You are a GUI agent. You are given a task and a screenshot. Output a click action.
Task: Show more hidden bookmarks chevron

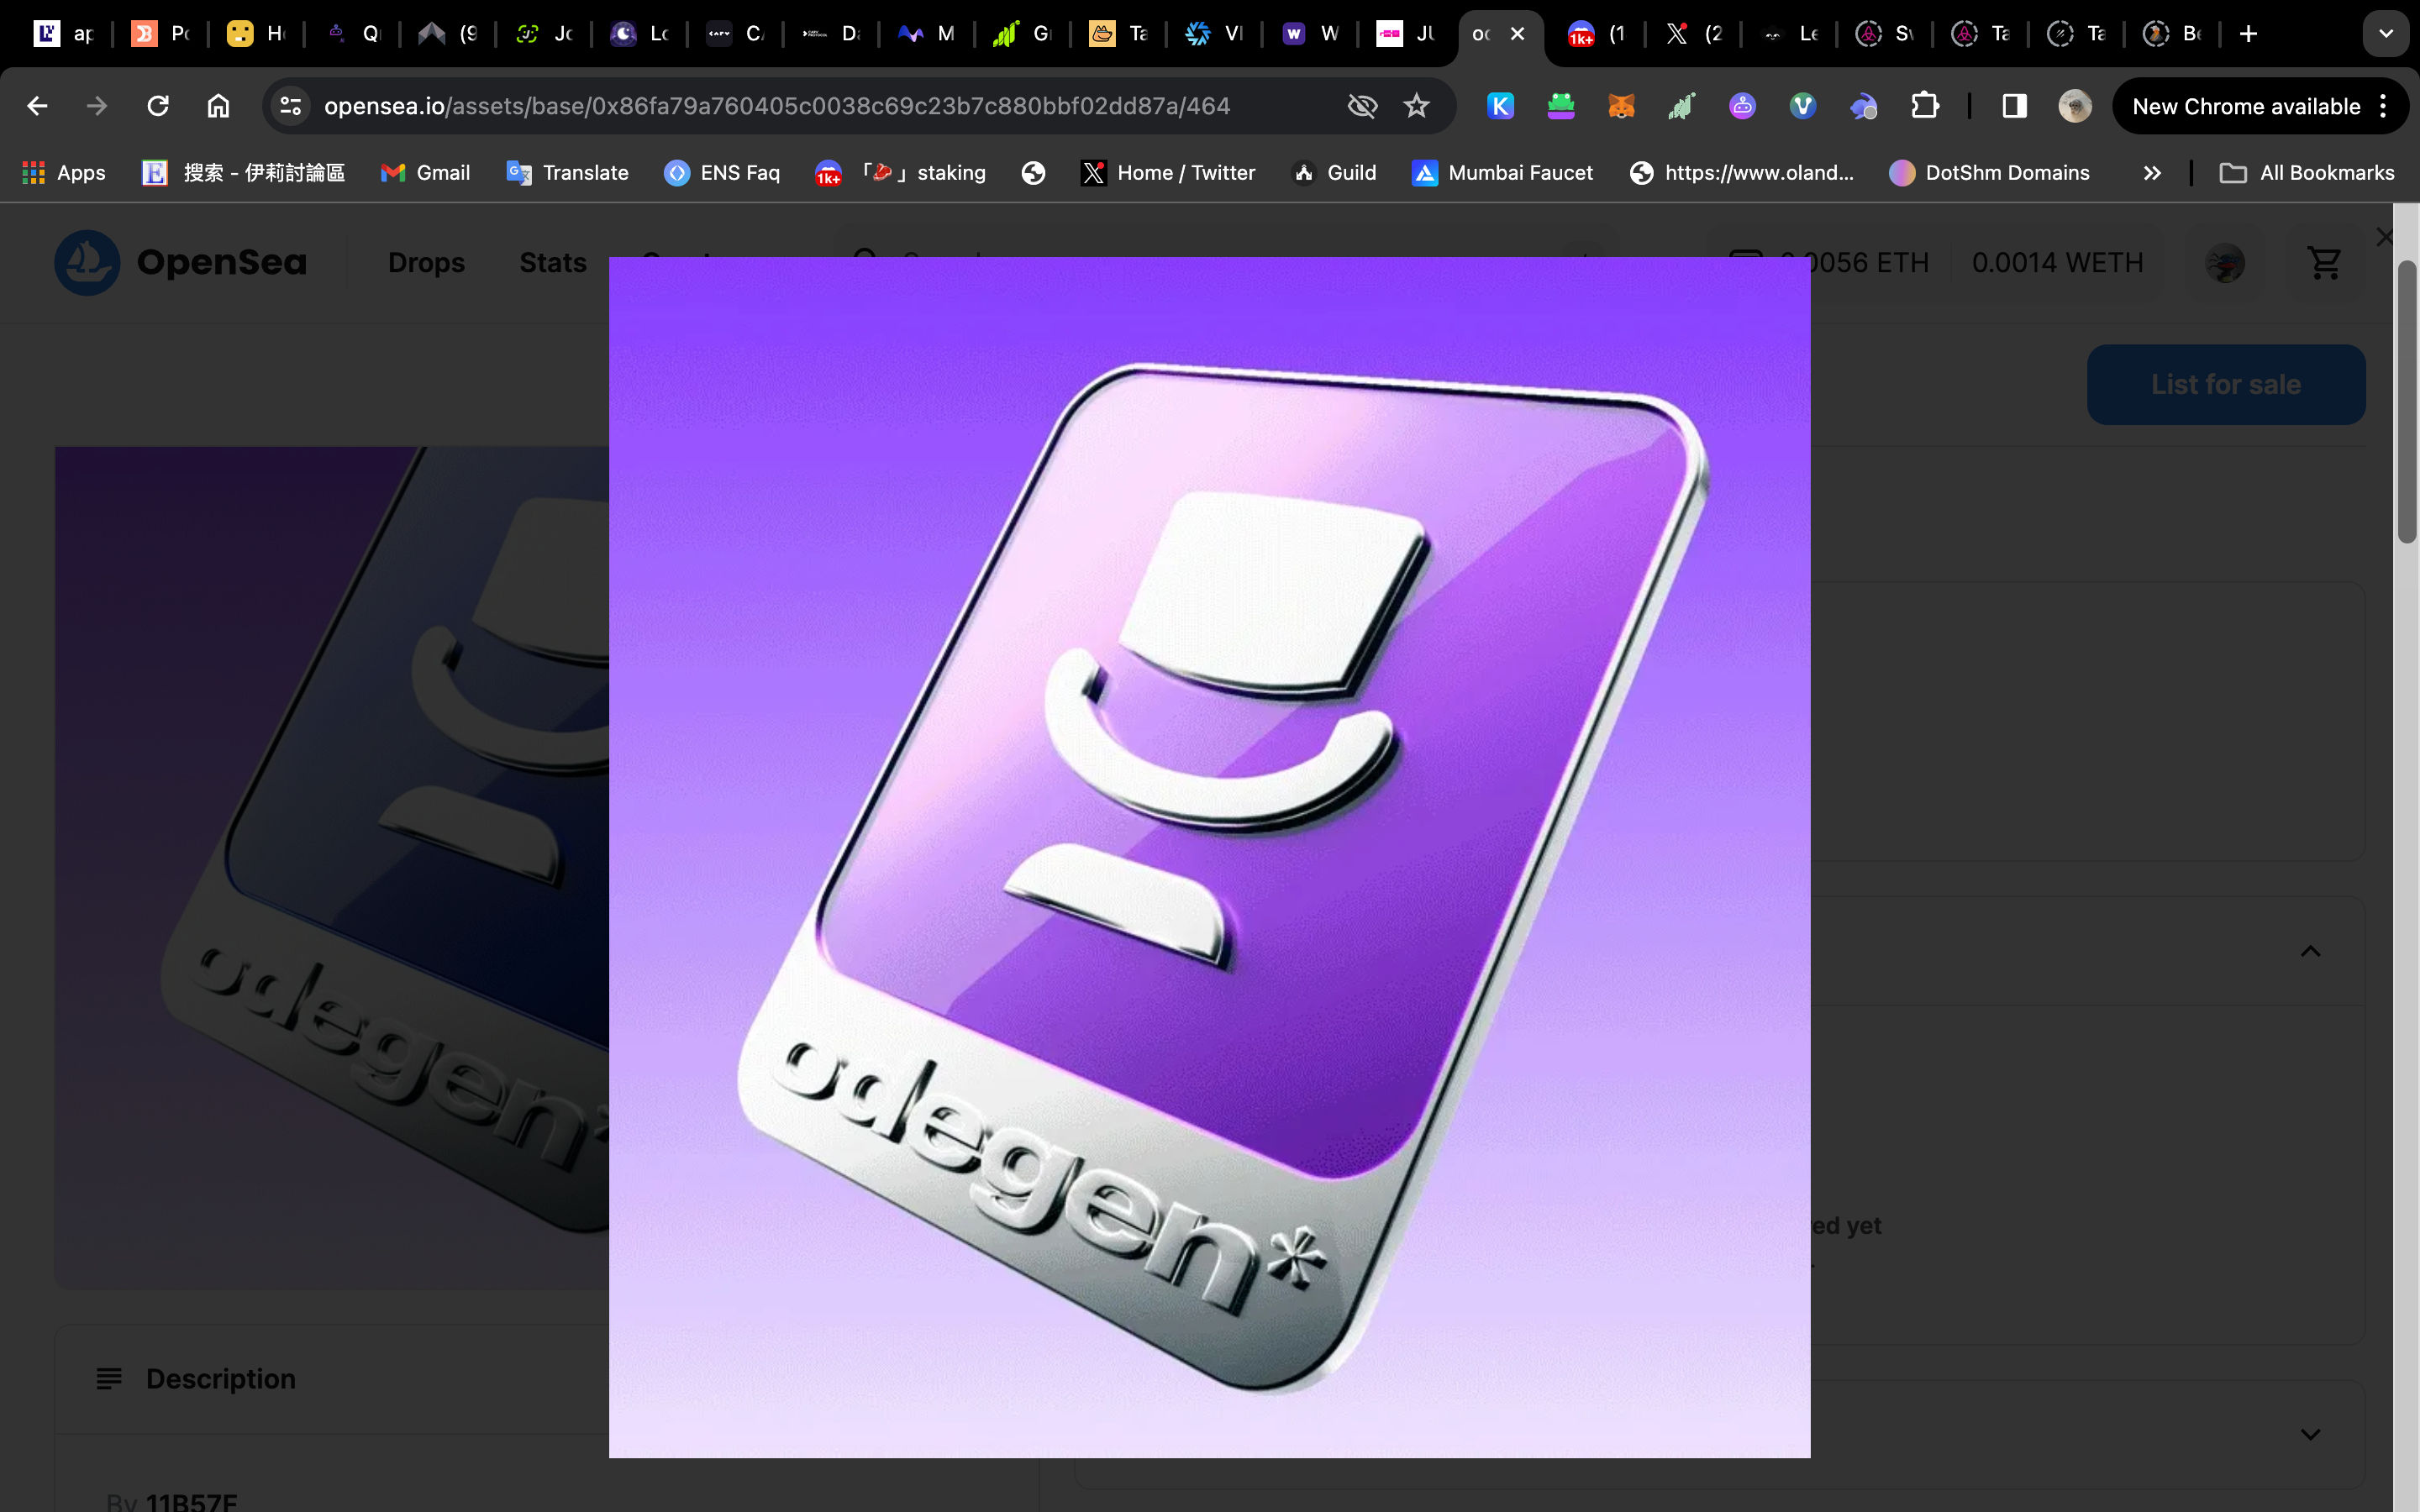point(2152,173)
